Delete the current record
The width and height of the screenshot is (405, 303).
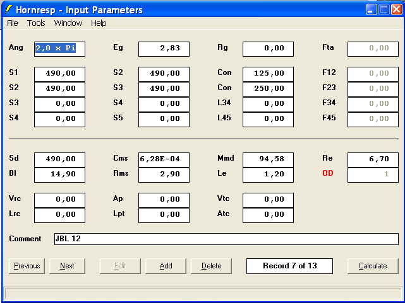coord(211,266)
